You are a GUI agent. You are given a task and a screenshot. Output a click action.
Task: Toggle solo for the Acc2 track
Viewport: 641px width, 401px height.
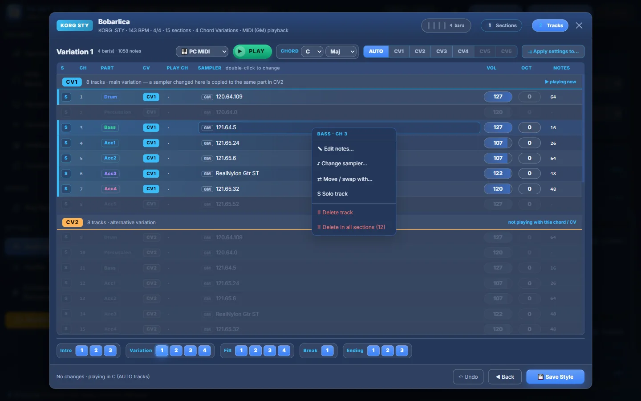[x=66, y=158]
